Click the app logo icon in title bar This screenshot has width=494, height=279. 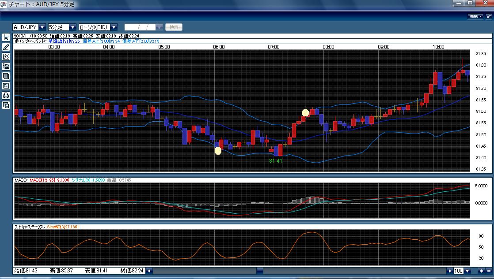(4, 4)
